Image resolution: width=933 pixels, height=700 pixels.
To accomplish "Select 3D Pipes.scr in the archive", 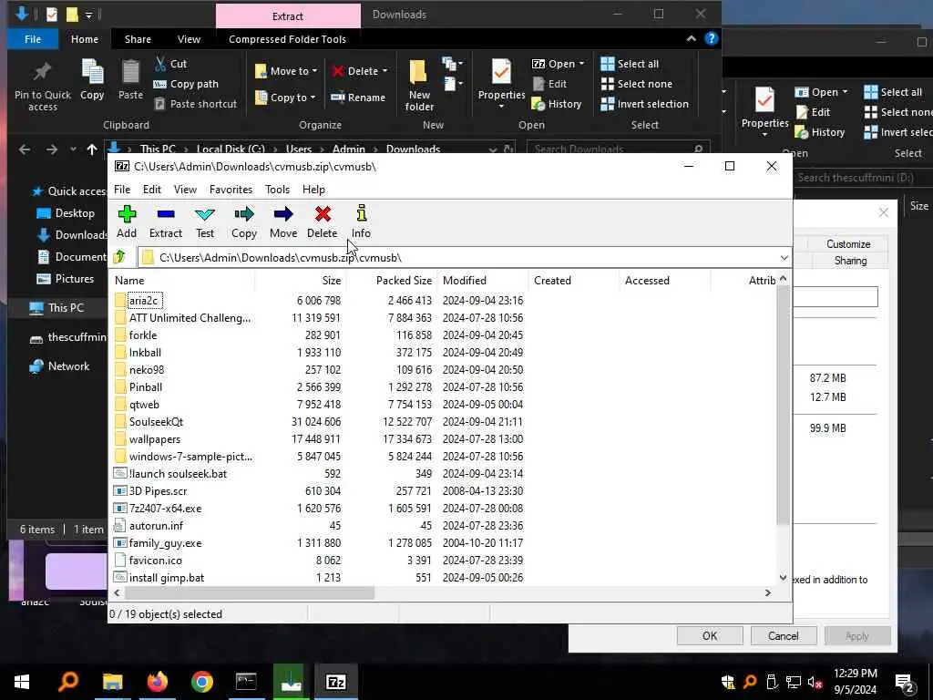I will [158, 491].
